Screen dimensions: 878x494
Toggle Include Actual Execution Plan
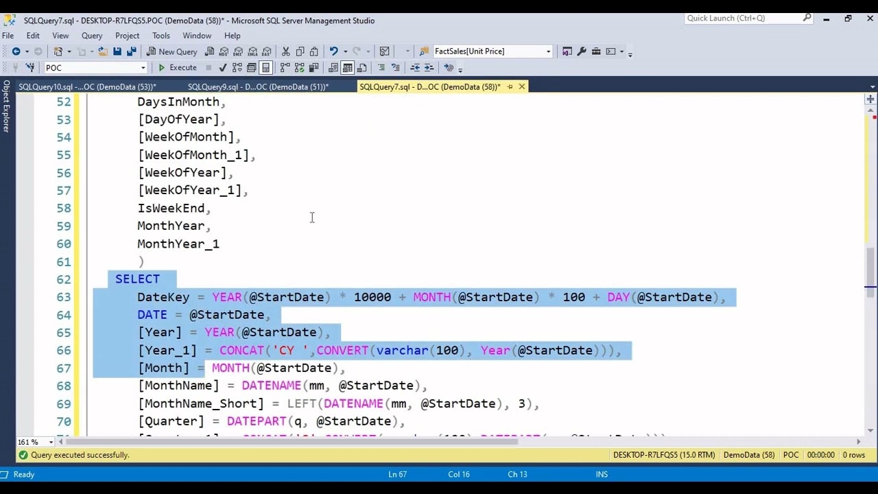tap(285, 67)
